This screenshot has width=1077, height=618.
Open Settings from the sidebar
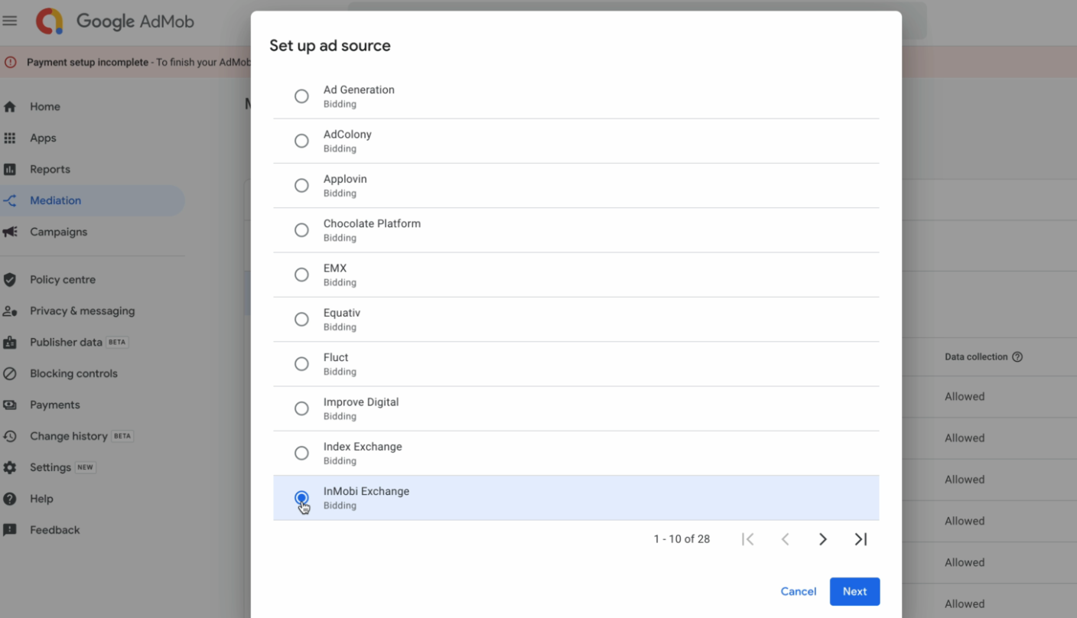(x=50, y=467)
